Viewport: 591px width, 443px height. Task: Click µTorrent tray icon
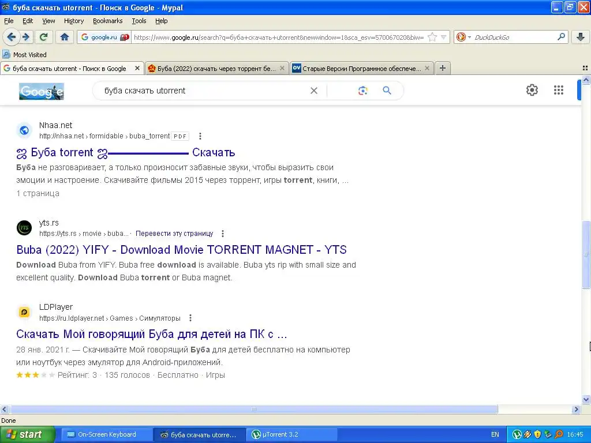click(x=517, y=434)
